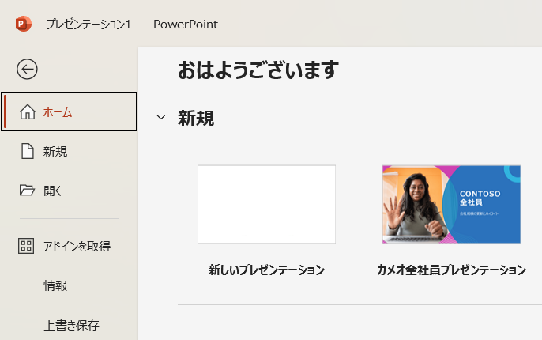
Task: Click the 新規 section heading text
Action: [x=196, y=118]
